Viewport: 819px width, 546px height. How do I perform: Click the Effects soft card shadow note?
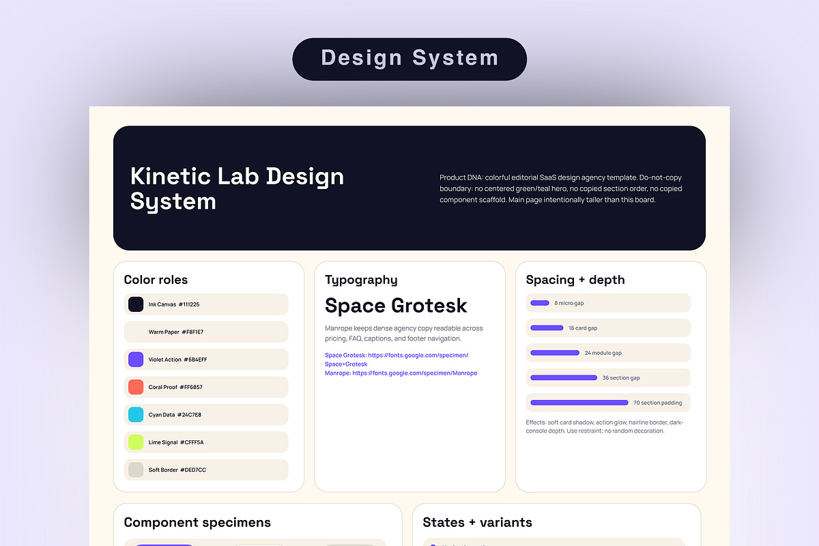click(x=605, y=427)
